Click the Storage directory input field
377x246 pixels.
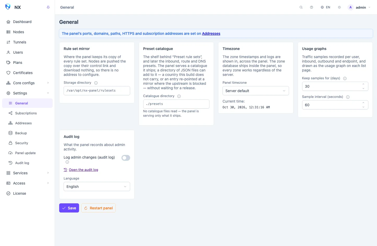pyautogui.click(x=97, y=91)
